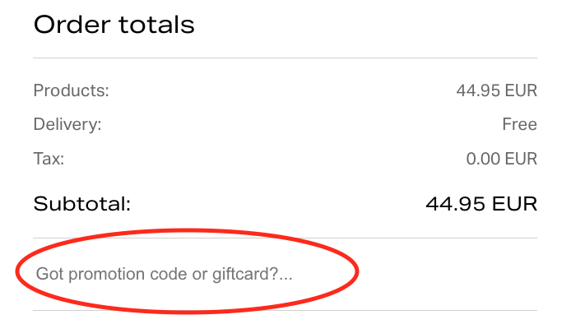Screen dimensions: 571x324
Task: Click the EUR currency text in the Tax row
Action: coord(521,159)
